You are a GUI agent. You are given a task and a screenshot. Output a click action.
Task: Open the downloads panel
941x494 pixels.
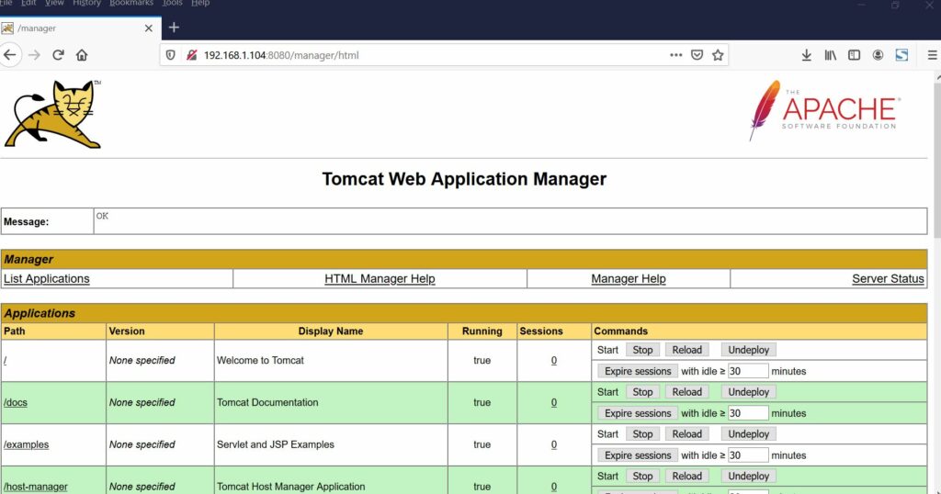pyautogui.click(x=807, y=55)
